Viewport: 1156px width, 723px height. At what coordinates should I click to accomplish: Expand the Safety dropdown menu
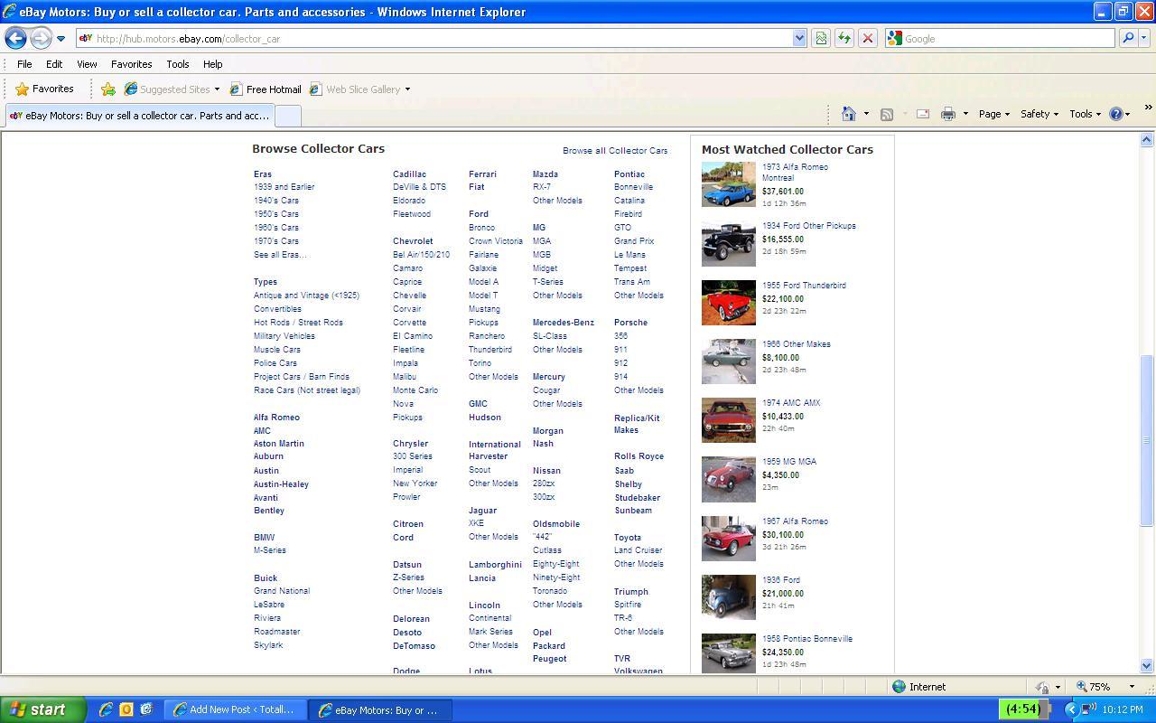[x=1039, y=114]
